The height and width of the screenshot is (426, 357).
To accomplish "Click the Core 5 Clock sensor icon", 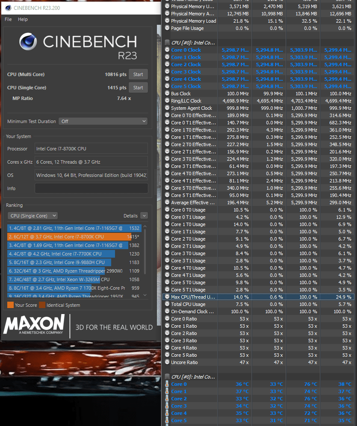I will tap(167, 86).
